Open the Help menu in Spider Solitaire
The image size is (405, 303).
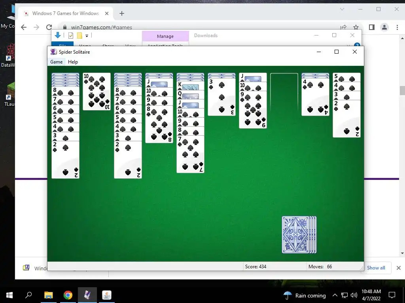(x=73, y=62)
